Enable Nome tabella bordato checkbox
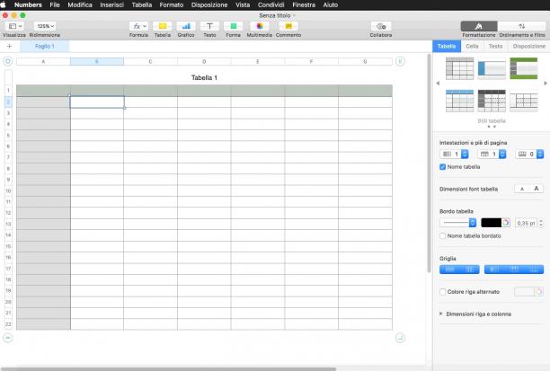Screen dimensions: 550x371 click(x=443, y=236)
